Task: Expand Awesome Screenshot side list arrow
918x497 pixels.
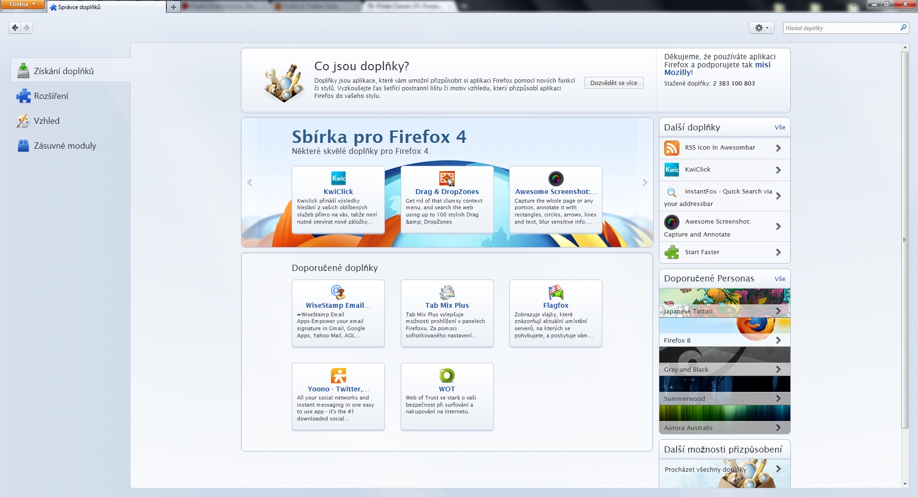Action: pyautogui.click(x=778, y=227)
